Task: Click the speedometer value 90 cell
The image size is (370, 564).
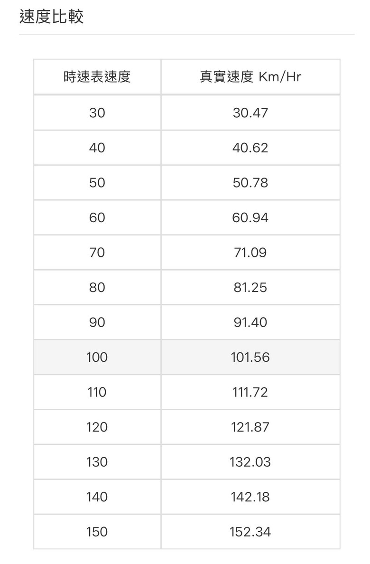Action: (x=97, y=322)
